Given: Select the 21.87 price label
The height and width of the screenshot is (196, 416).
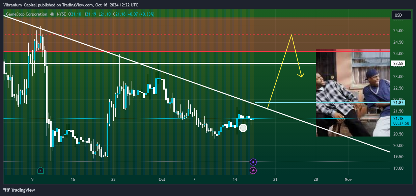Looking at the screenshot, I should coord(398,102).
